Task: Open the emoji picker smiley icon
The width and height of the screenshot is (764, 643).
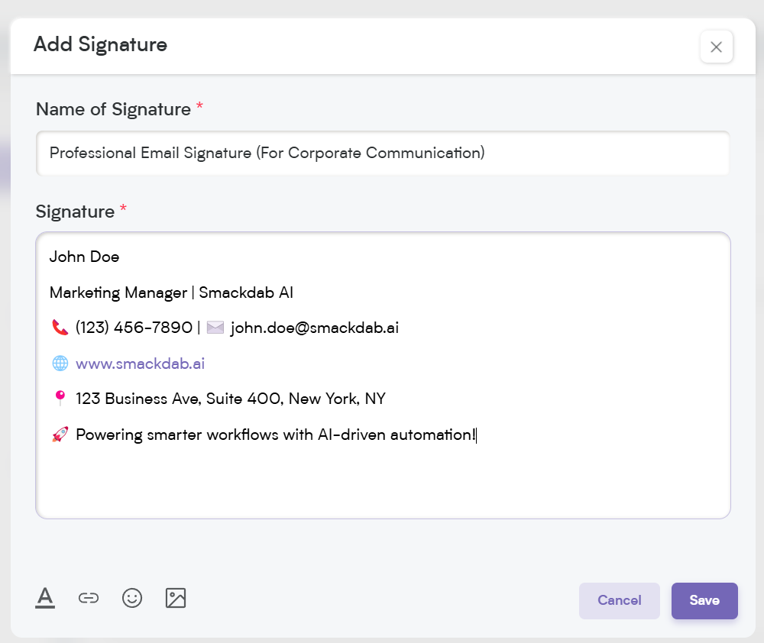Action: pos(132,598)
